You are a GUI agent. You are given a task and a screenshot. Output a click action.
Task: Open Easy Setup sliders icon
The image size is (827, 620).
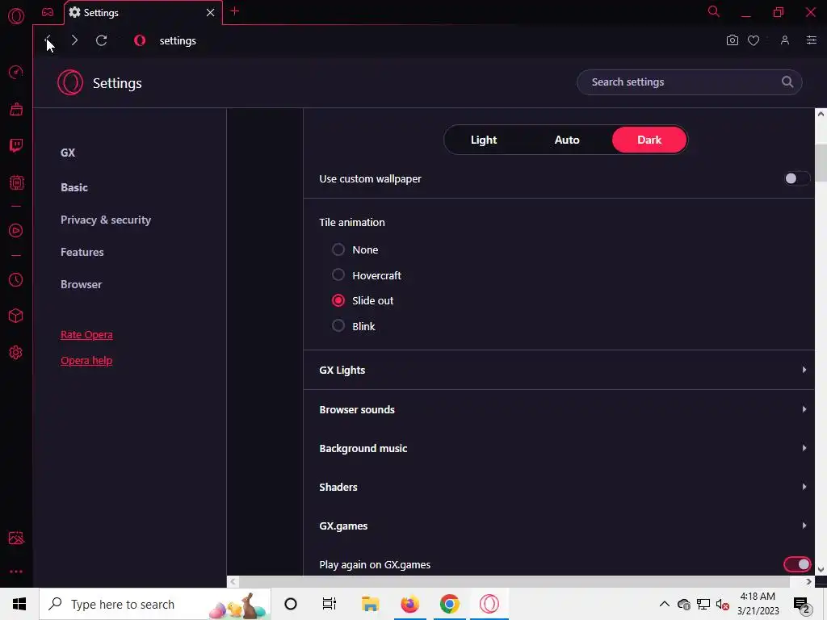[812, 40]
